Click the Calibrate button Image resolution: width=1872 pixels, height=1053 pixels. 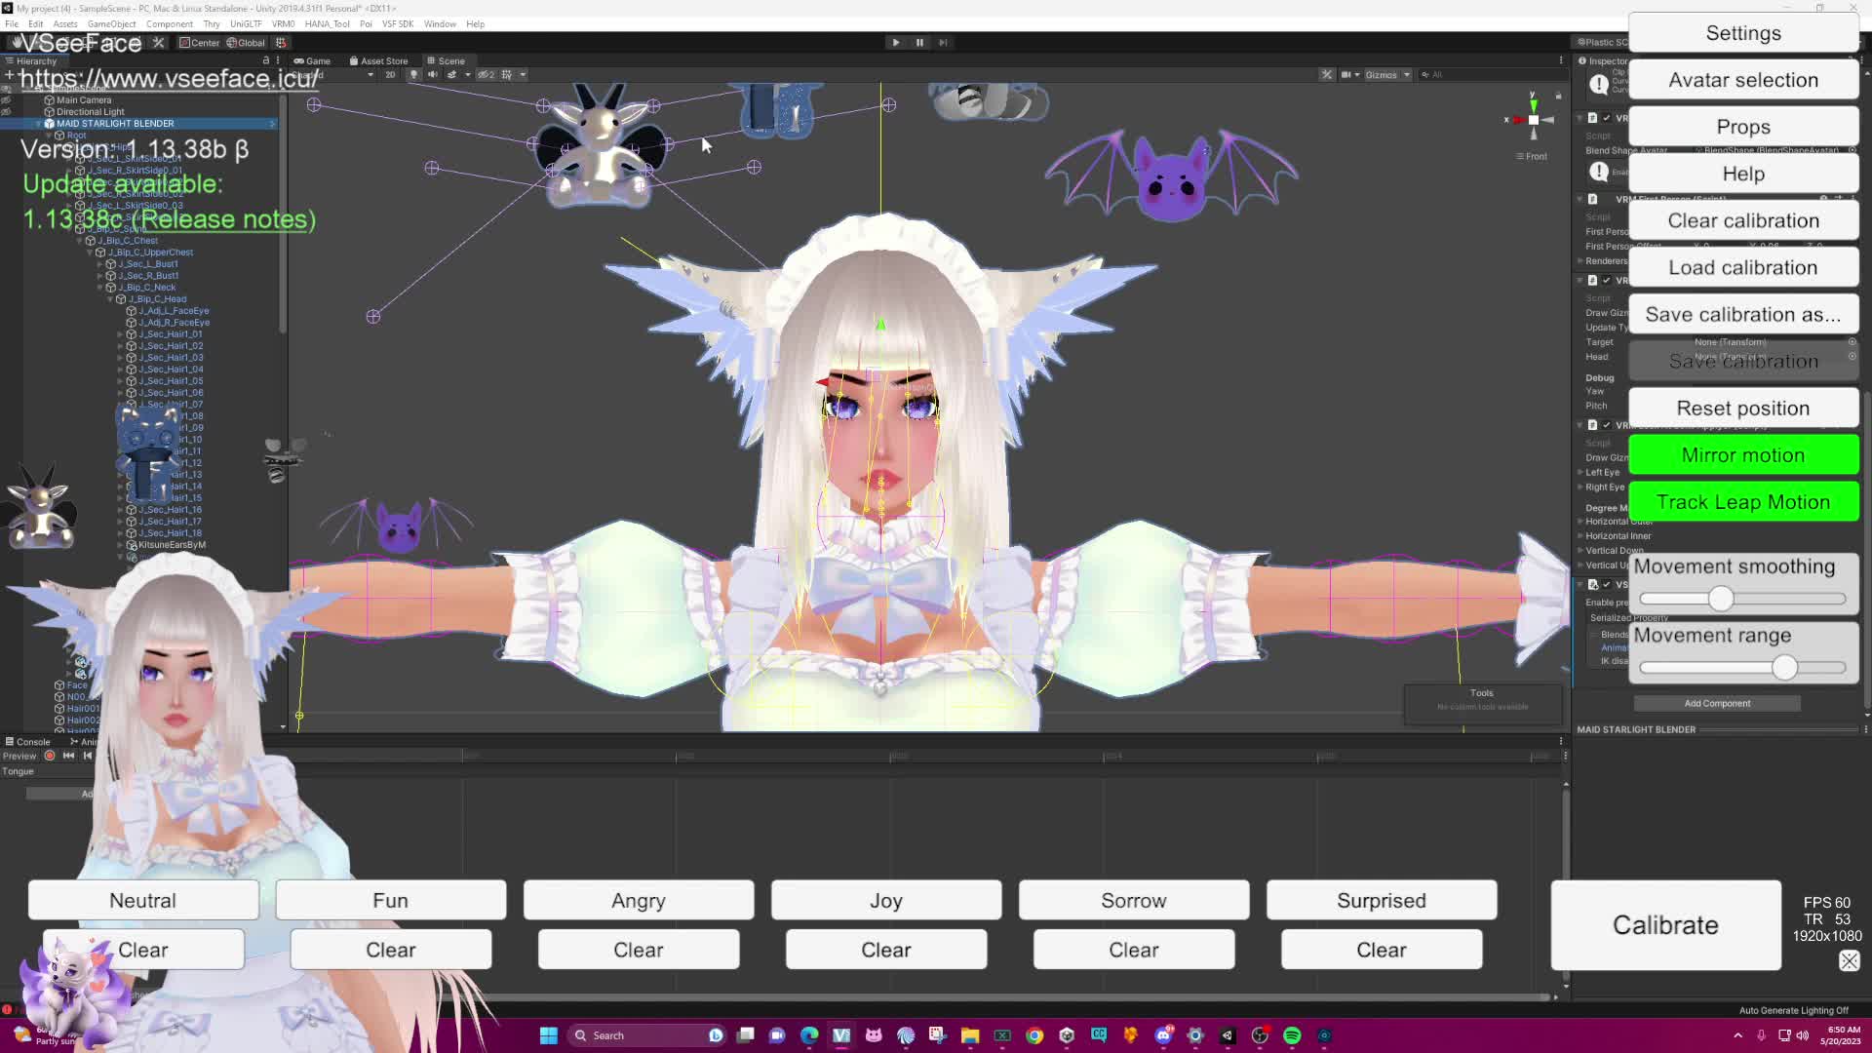(x=1664, y=925)
